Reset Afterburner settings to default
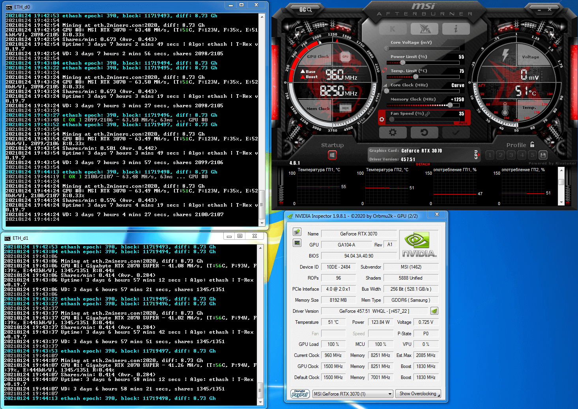This screenshot has height=409, width=578. (424, 133)
